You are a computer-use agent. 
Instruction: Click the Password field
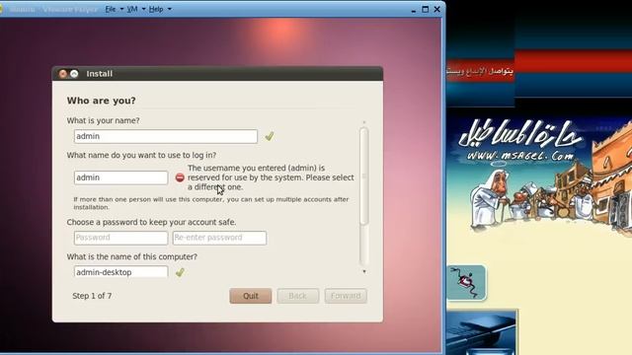pos(120,238)
